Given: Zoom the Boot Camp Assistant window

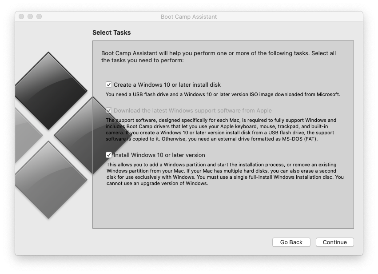Looking at the screenshot, I should tap(39, 16).
